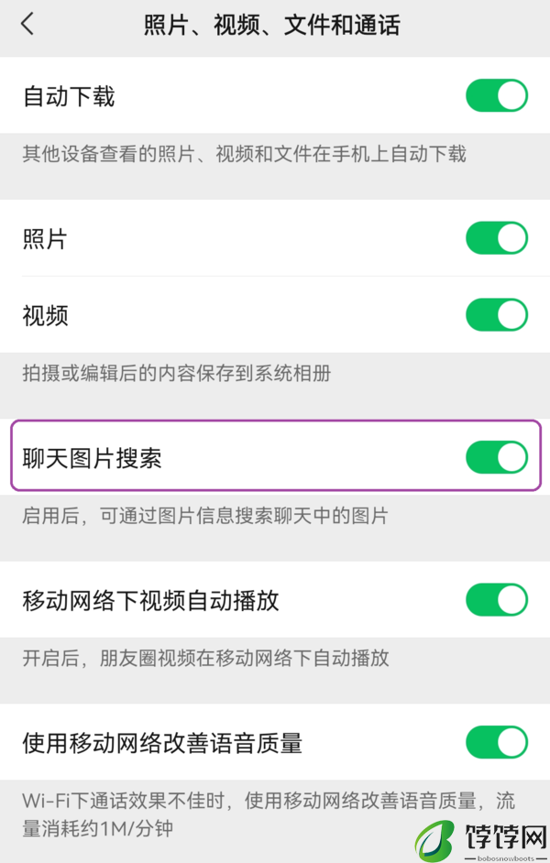Select the 照片 row label
Screen dimensions: 550x863
45,239
